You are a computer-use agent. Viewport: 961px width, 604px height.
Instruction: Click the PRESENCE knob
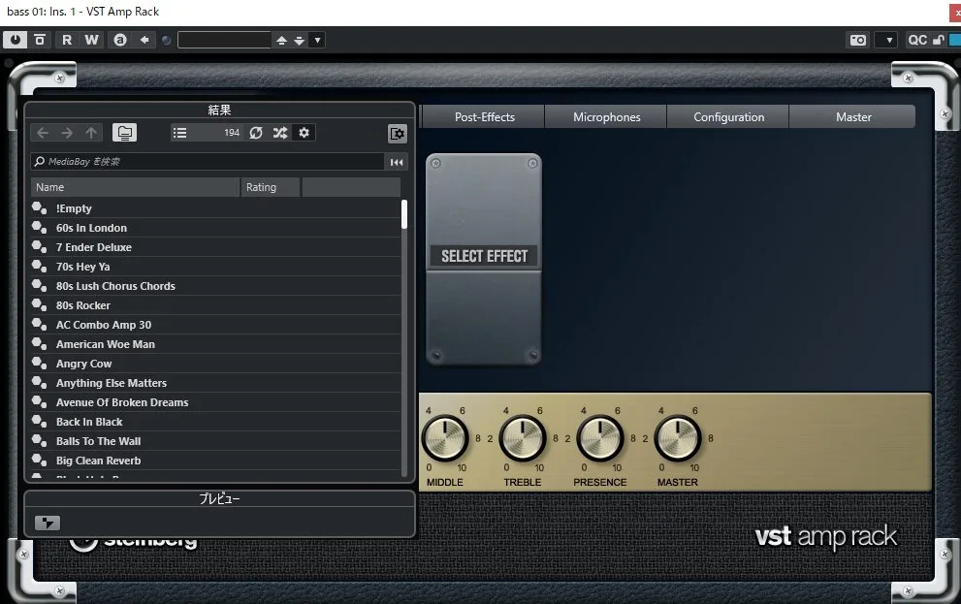coord(600,438)
